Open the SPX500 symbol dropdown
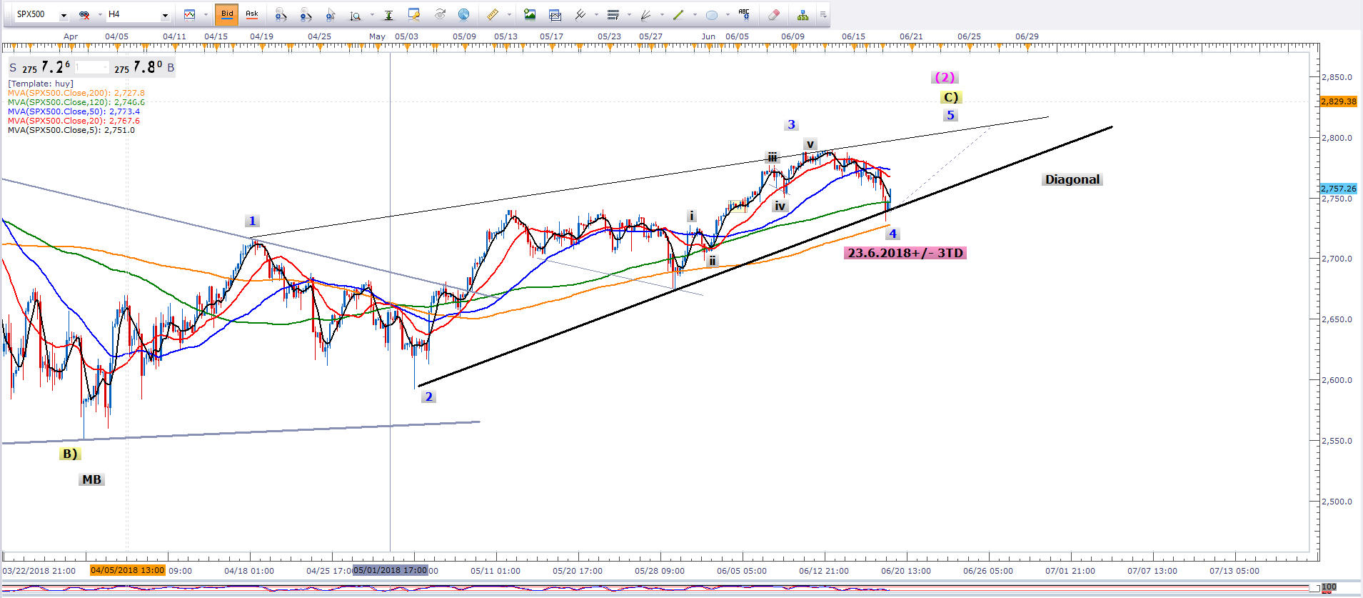 pos(64,15)
